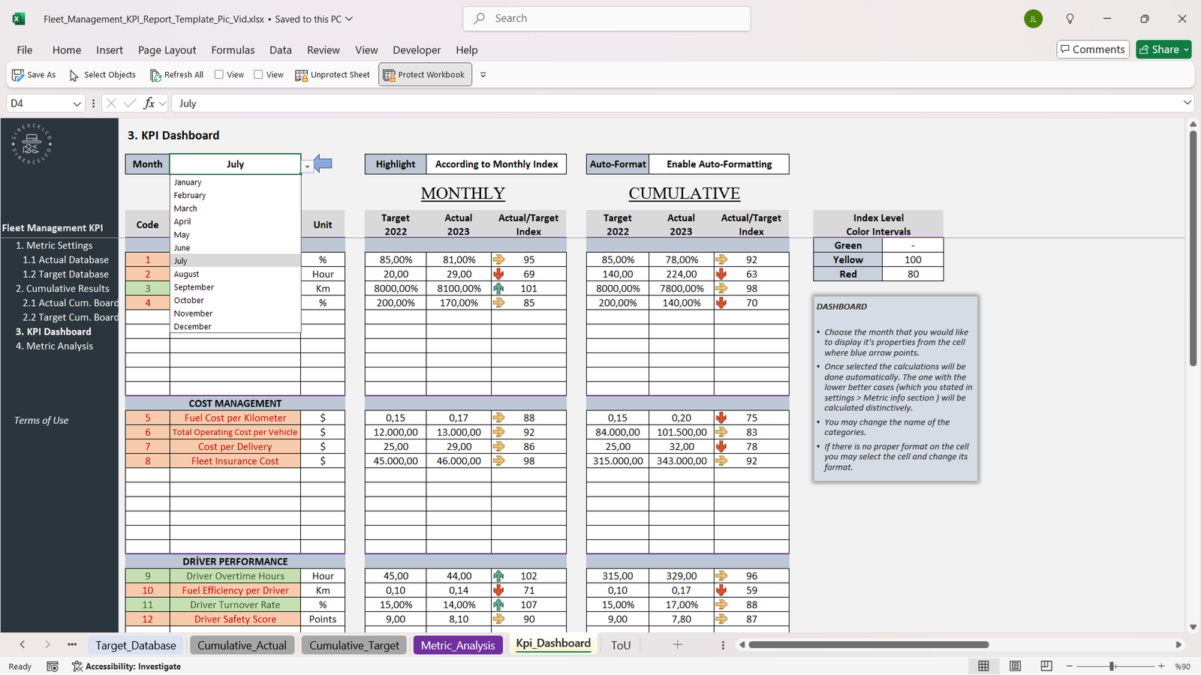Screen dimensions: 1201x675
Task: Switch to Page Layout view in status bar
Action: (1015, 666)
